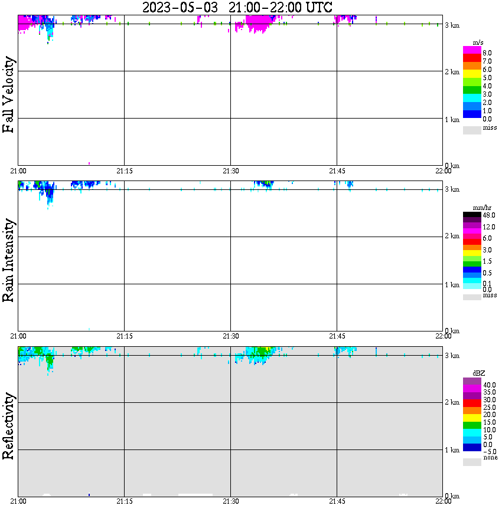Pick the top purple 40.0 swatch in dBZ legend

[x=472, y=381]
